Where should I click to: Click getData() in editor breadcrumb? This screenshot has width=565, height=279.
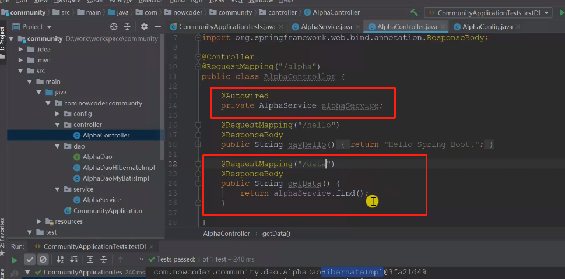[276, 234]
